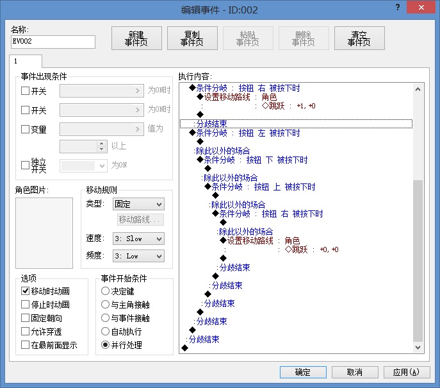
Task: Click 复制事件页 button
Action: click(192, 38)
